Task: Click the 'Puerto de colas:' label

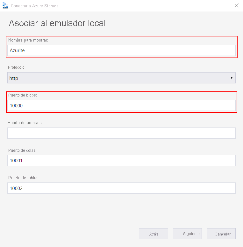Action: pos(22,150)
